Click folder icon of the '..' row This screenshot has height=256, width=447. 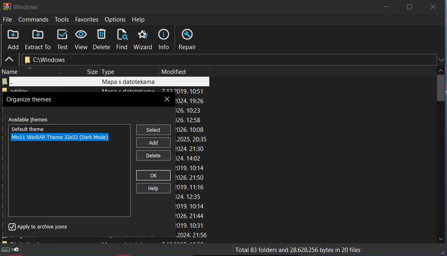click(4, 81)
